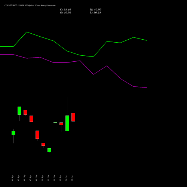
Task: Click the green indicator line
Action: click(73, 45)
